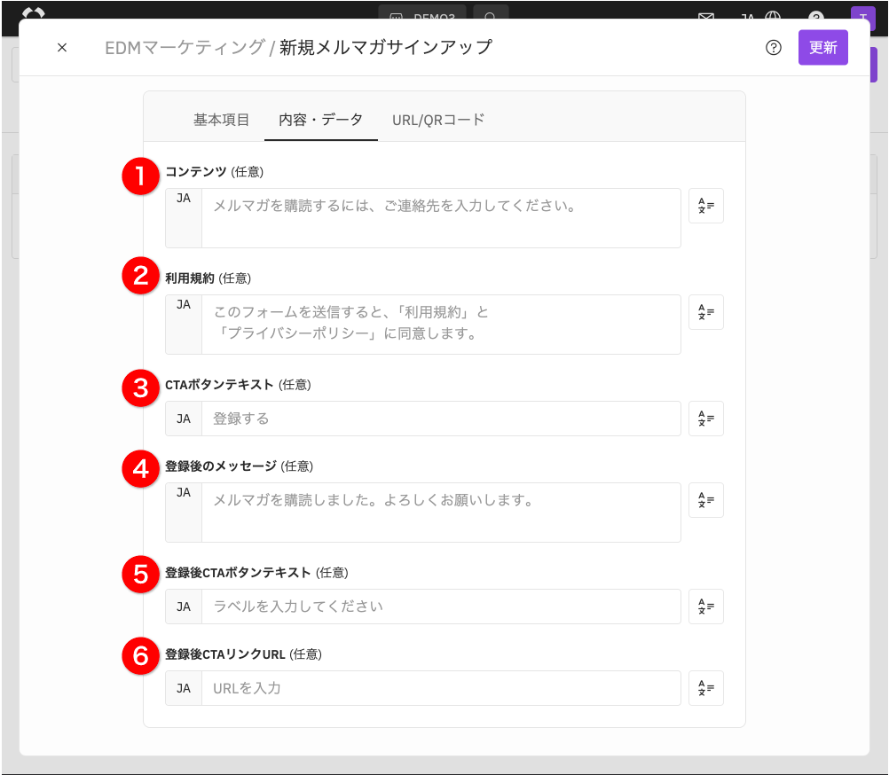
Task: Click the purple 更新 button
Action: [822, 48]
